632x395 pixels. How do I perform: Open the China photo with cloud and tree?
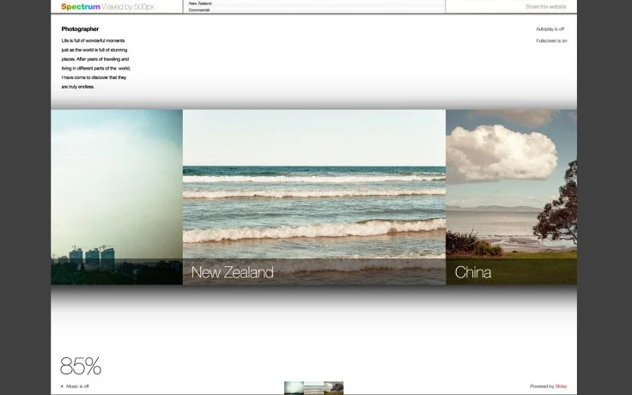pos(511,197)
